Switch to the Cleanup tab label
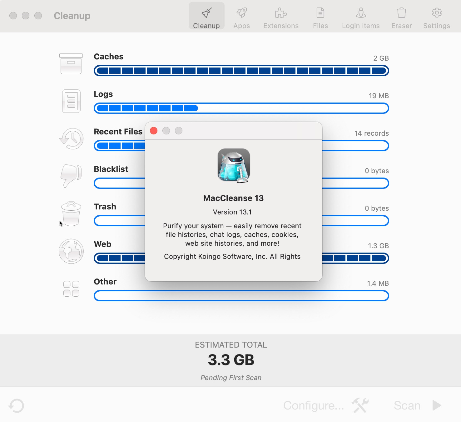The height and width of the screenshot is (422, 461). tap(206, 26)
